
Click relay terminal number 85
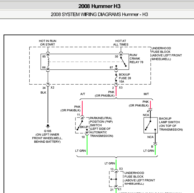[x=44, y=56]
